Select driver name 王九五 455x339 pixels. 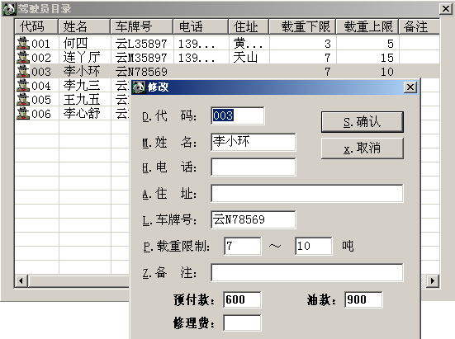point(82,99)
